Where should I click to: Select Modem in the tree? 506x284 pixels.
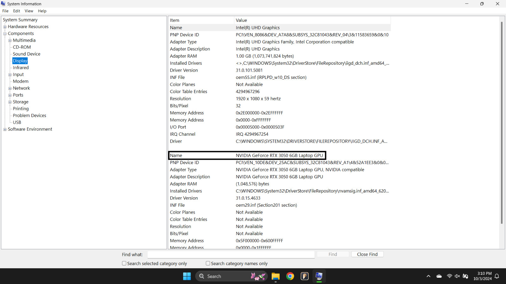coord(21,81)
